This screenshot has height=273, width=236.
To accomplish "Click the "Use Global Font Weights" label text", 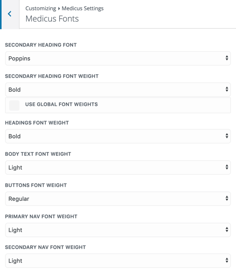I will (x=61, y=104).
